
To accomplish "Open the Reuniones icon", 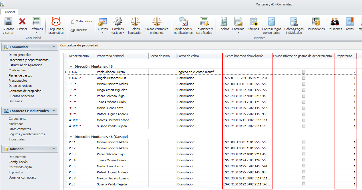I will click(335, 22).
